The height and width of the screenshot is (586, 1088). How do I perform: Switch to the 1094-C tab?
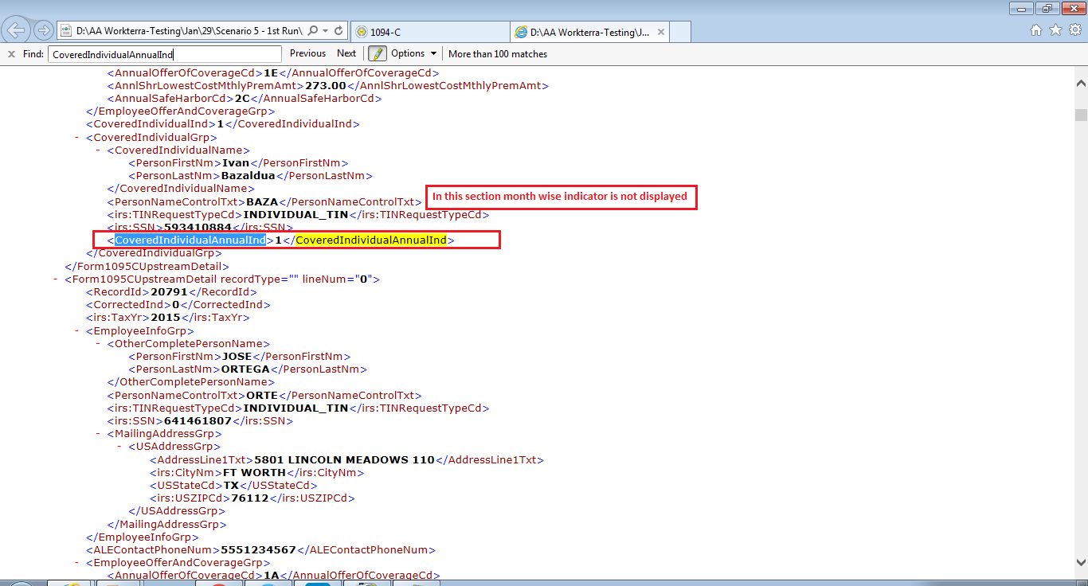tap(430, 32)
